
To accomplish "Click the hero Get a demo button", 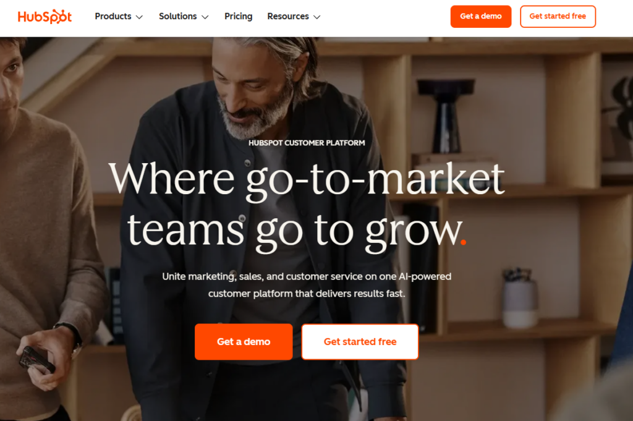I will 244,341.
